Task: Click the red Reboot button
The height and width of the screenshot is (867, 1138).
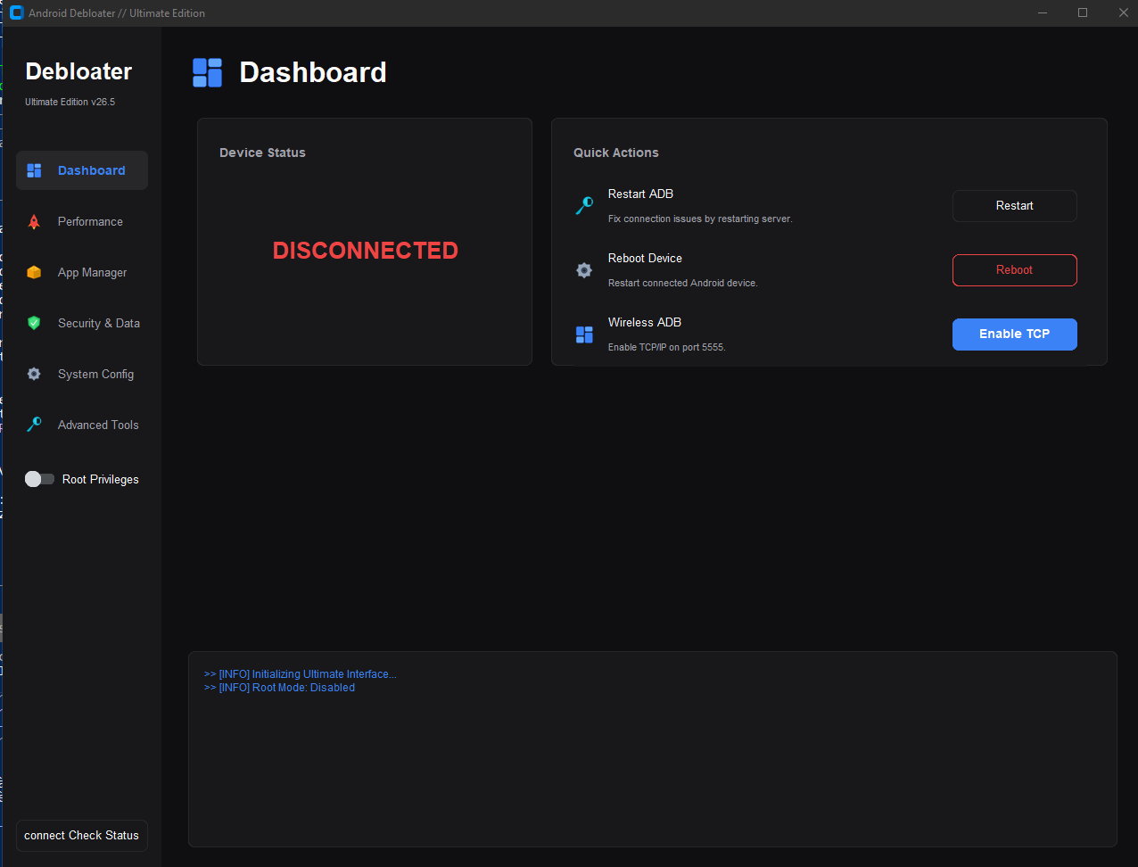Action: pos(1015,270)
